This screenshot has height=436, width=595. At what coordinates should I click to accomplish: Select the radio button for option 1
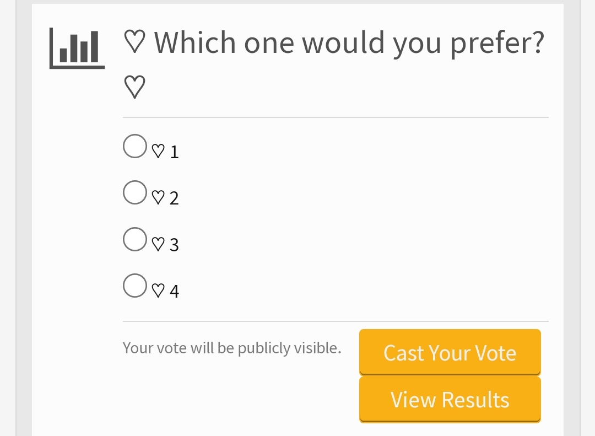(x=135, y=146)
